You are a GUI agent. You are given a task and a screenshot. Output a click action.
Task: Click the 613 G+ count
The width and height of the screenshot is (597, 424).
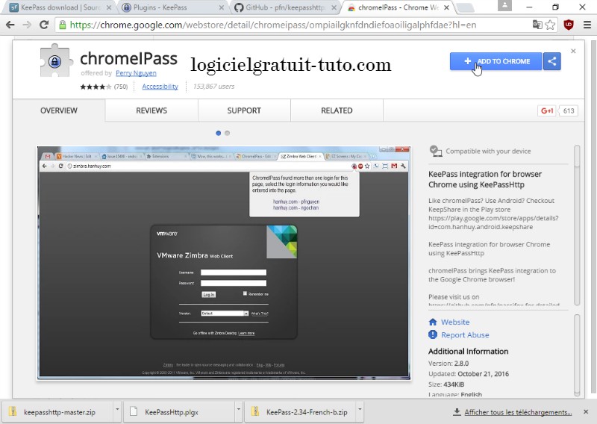(569, 110)
